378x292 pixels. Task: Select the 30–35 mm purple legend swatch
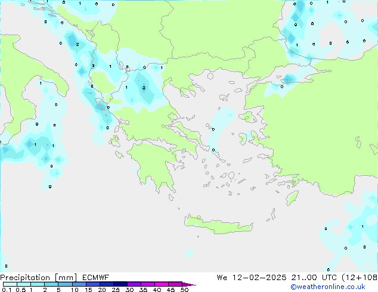pos(134,284)
